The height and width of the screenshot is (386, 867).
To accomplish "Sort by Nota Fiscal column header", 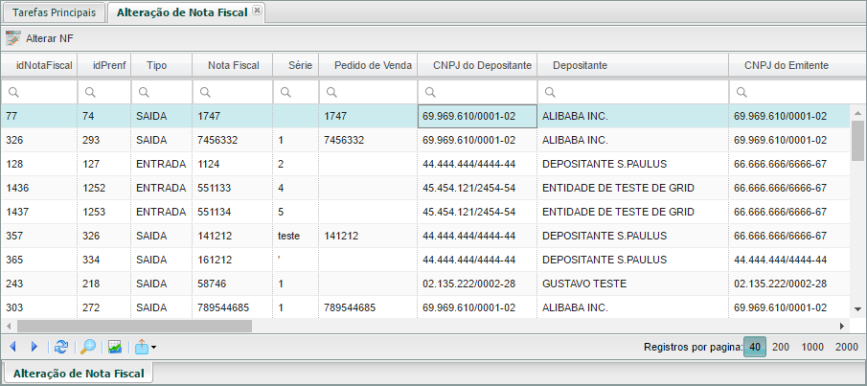I will (x=233, y=65).
